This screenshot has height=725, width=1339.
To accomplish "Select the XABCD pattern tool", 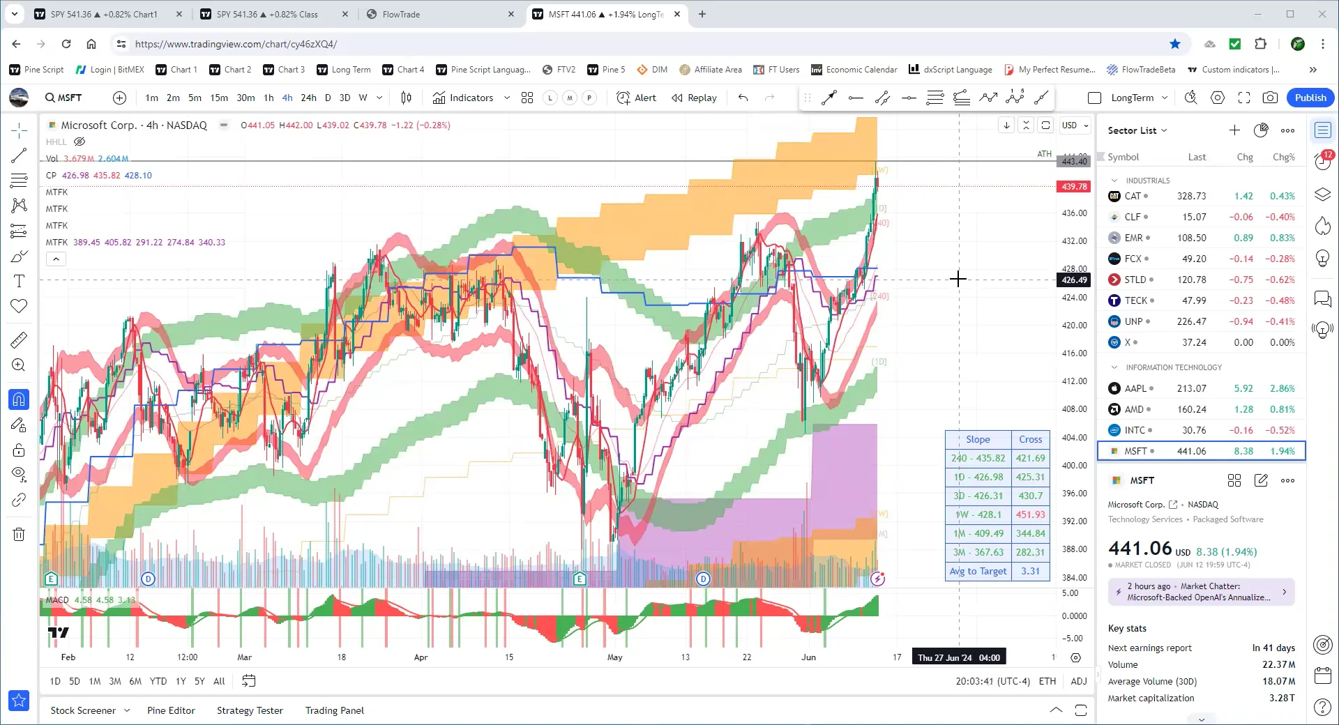I will pos(19,206).
